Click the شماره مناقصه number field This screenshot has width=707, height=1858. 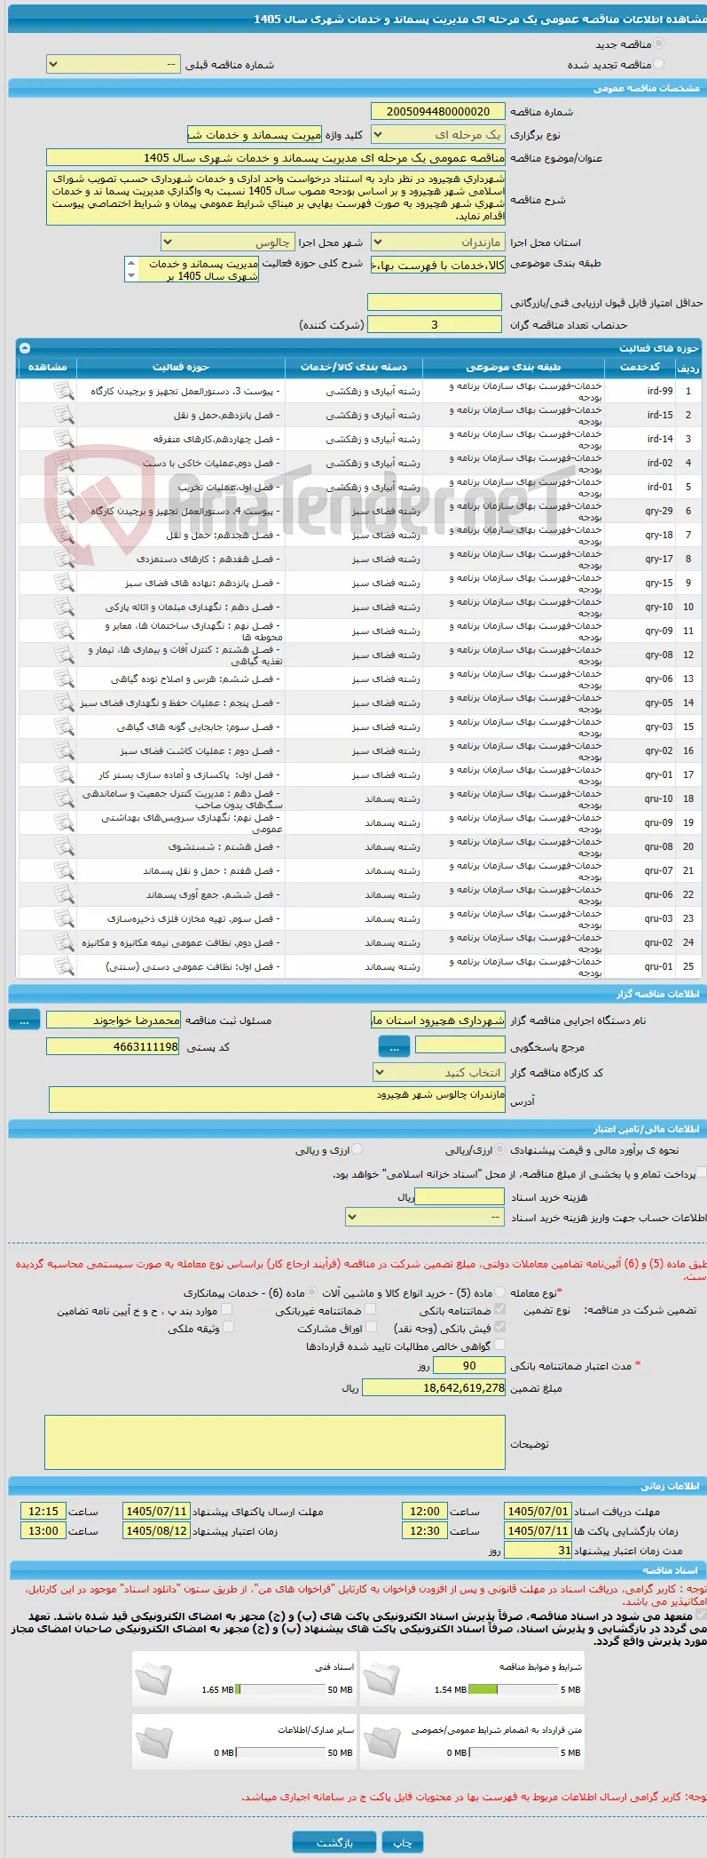coord(437,111)
